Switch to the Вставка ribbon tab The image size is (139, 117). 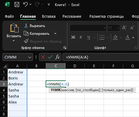(49, 16)
